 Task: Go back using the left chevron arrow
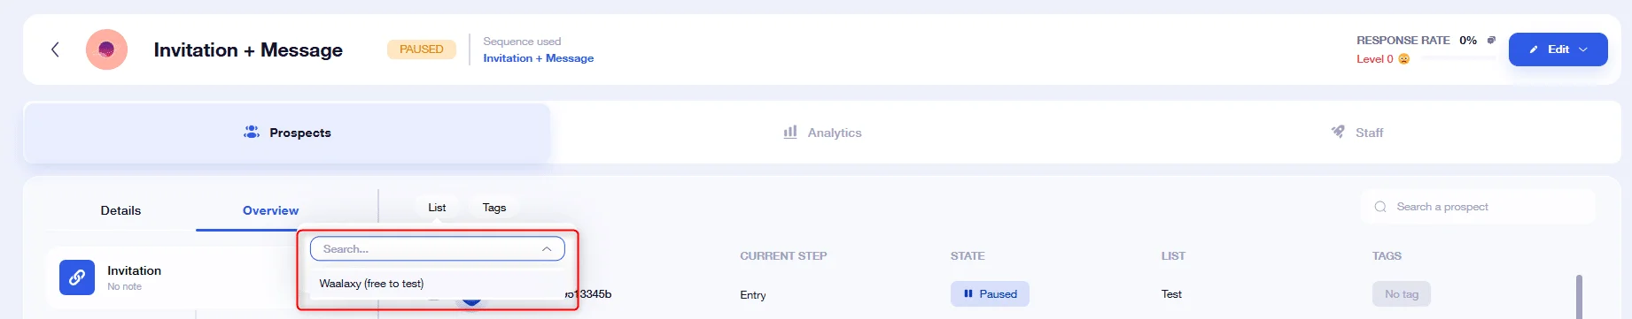coord(55,49)
